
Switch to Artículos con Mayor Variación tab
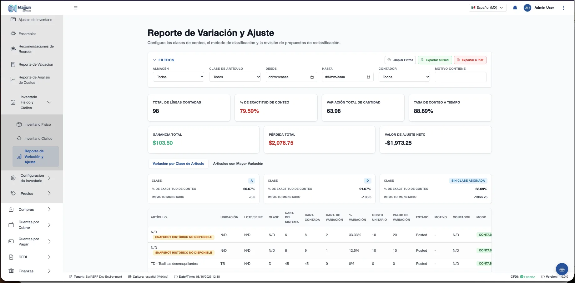[x=238, y=164]
